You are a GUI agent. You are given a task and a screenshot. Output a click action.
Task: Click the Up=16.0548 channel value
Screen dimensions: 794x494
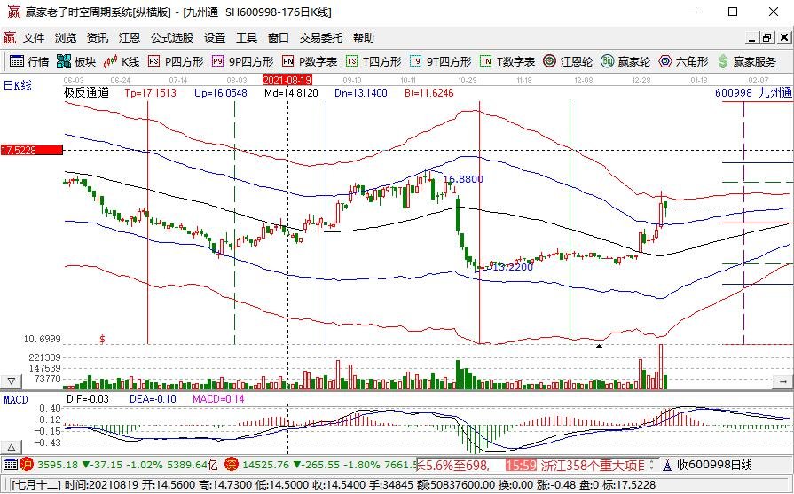pyautogui.click(x=221, y=93)
